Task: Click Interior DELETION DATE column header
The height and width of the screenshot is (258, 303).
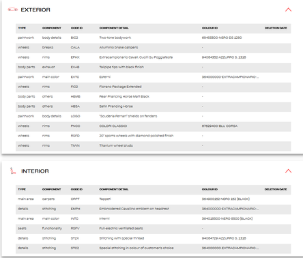Action: point(276,189)
